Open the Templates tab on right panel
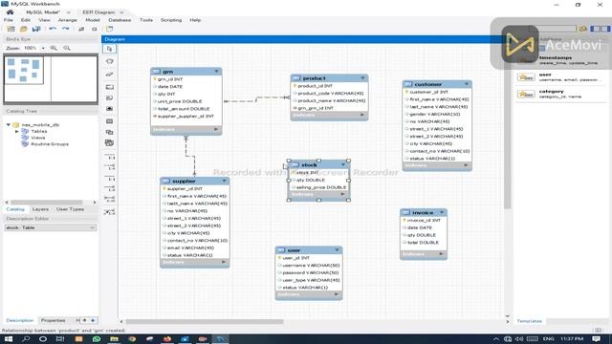Image resolution: width=612 pixels, height=344 pixels. point(529,321)
